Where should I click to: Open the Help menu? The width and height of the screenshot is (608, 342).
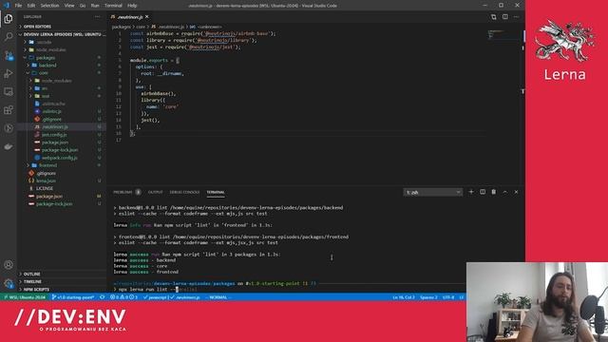[x=132, y=6]
